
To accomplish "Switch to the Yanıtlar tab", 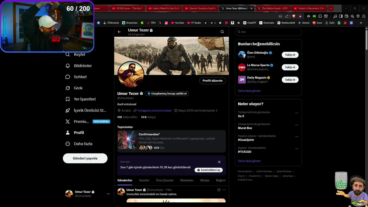I will tap(144, 180).
